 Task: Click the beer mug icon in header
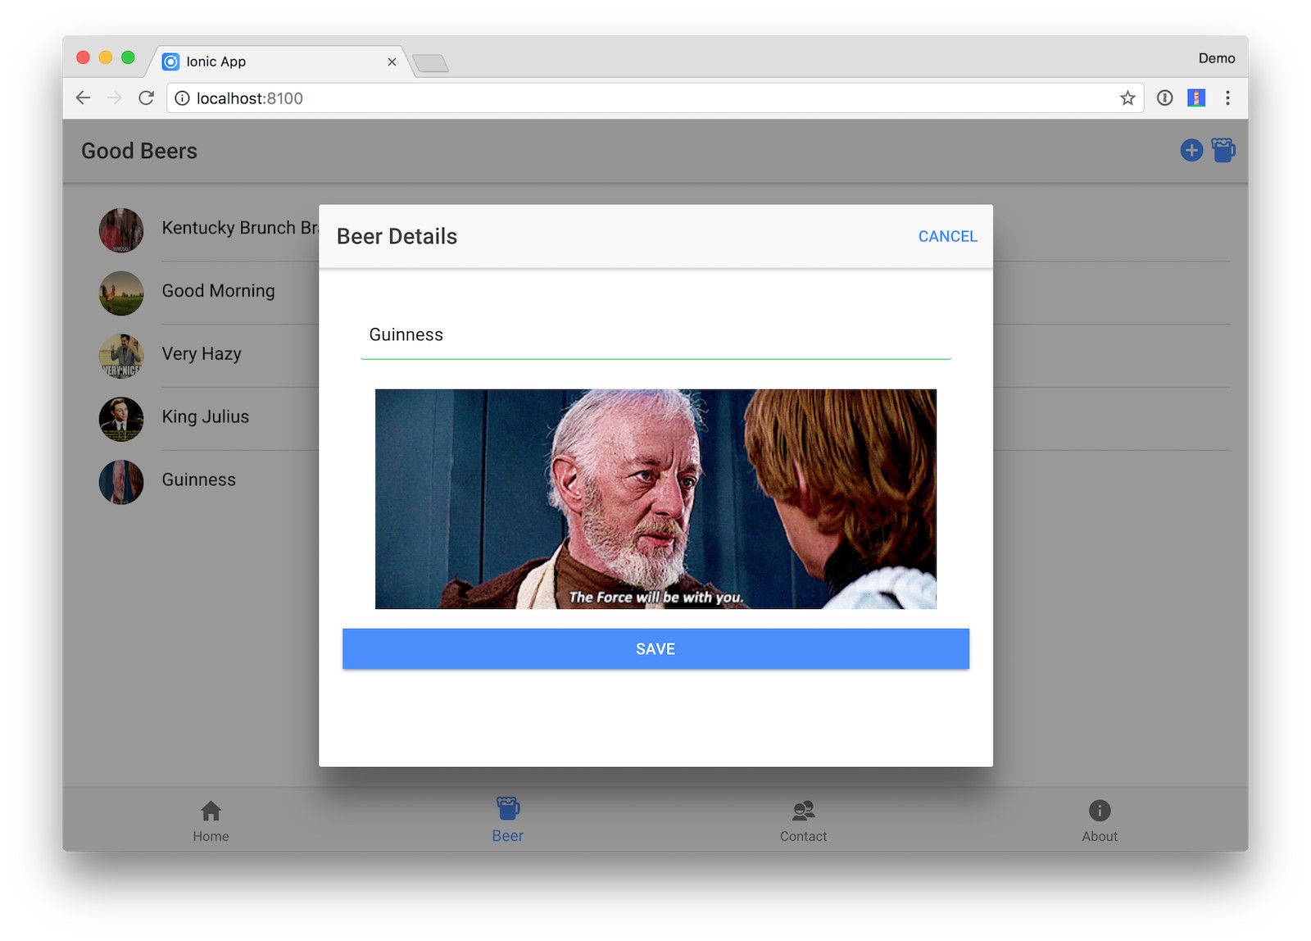coord(1223,151)
